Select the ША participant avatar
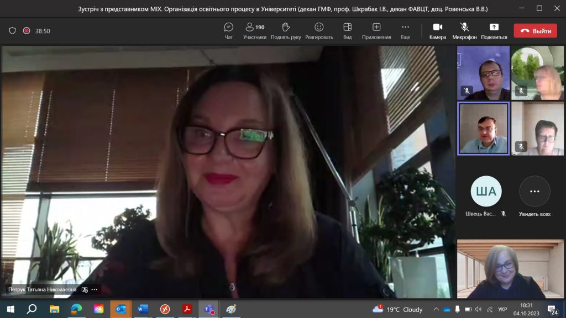 (486, 192)
